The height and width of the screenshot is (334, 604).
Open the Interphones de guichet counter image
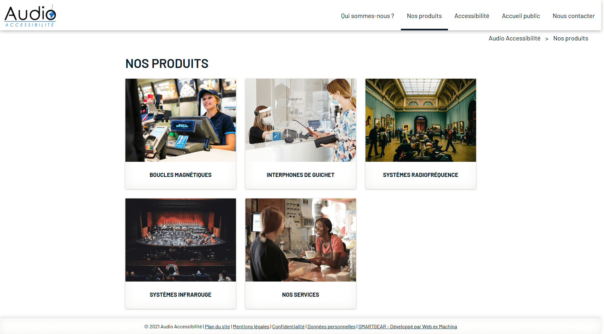(x=301, y=120)
